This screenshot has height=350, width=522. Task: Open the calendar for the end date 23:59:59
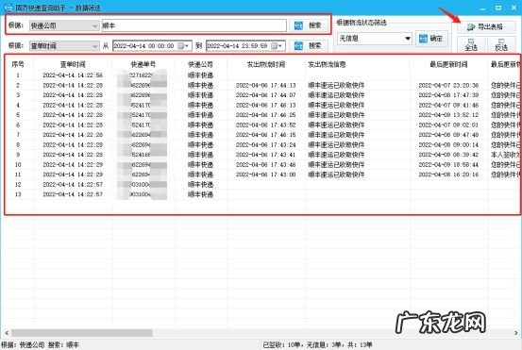pos(277,46)
